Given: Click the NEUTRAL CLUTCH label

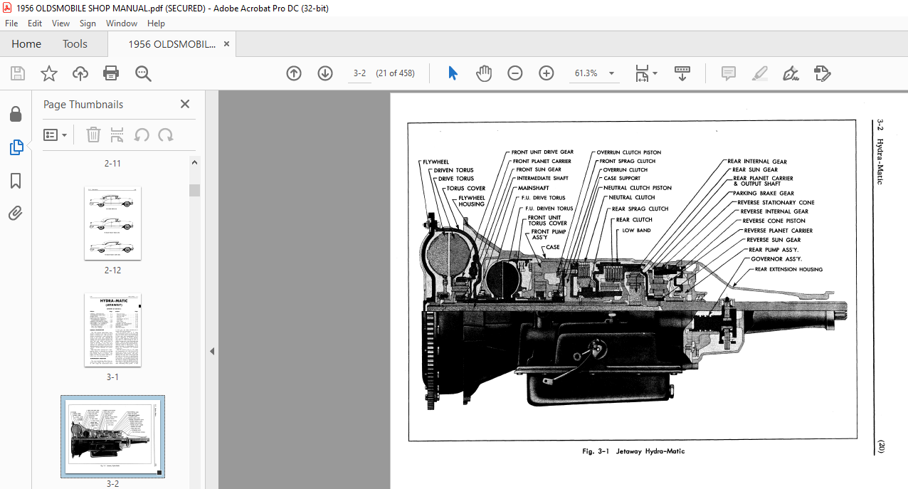Looking at the screenshot, I should click(x=632, y=197).
